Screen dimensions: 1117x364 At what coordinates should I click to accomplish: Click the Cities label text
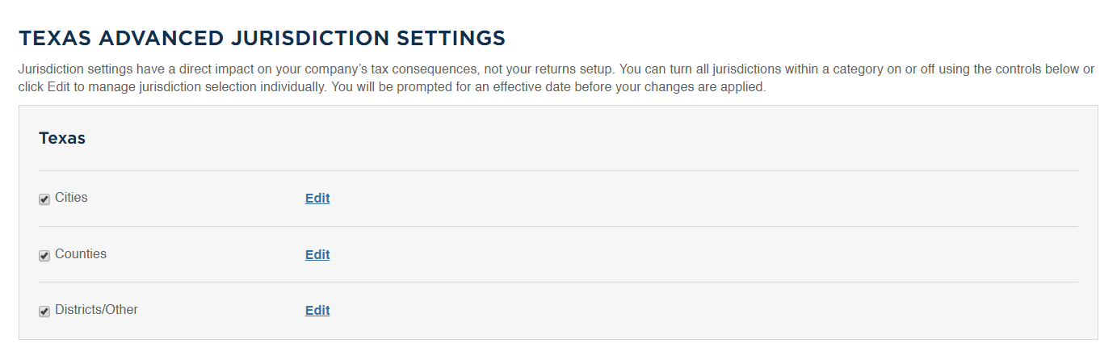click(71, 197)
